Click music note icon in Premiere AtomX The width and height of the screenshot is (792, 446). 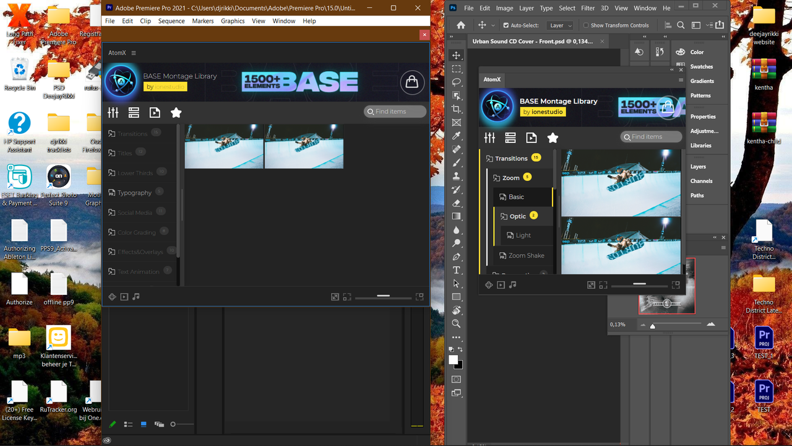136,297
